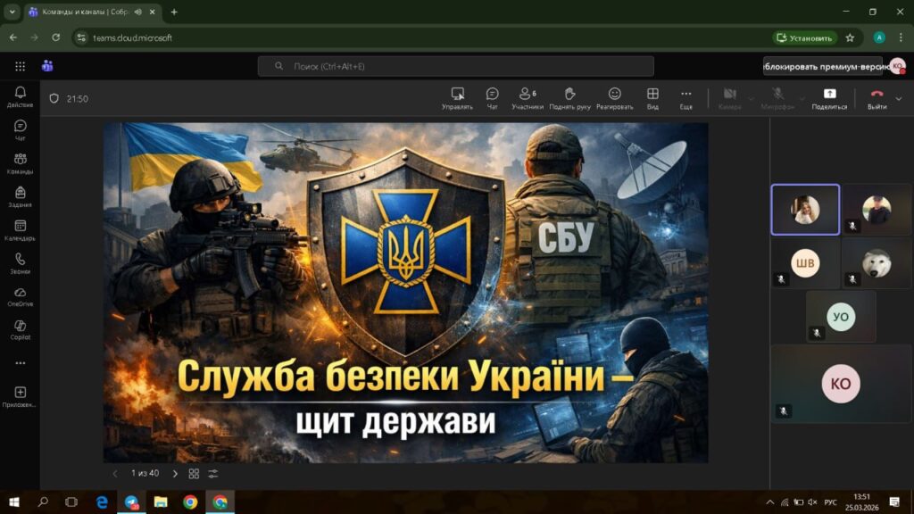This screenshot has width=914, height=514.
Task: Open the React emoji menu
Action: (x=614, y=98)
